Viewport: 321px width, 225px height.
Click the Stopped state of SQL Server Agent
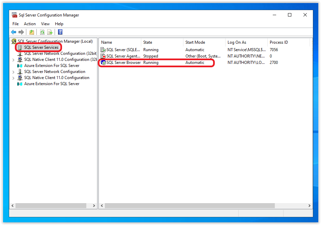pyautogui.click(x=151, y=56)
